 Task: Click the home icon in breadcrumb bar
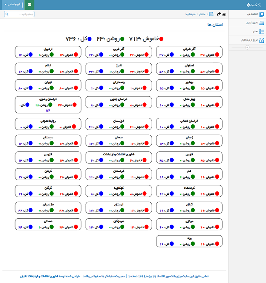(224, 14)
